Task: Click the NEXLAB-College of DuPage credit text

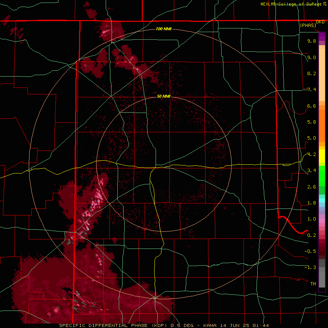Action: pyautogui.click(x=291, y=4)
